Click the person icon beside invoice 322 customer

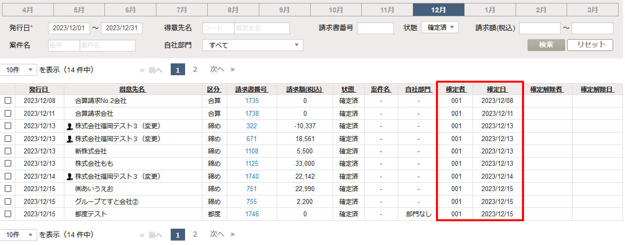pos(69,126)
